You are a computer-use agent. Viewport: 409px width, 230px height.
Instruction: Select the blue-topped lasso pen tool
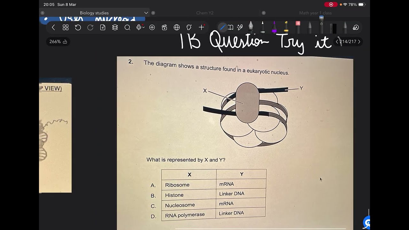pos(321,25)
